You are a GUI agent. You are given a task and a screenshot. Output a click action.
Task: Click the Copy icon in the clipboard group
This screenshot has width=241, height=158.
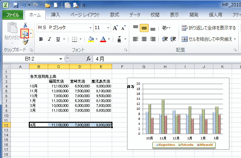pos(25,34)
